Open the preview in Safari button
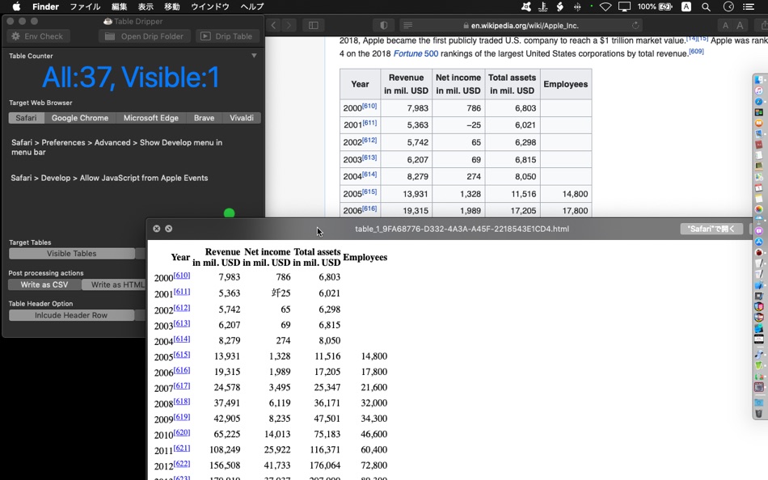This screenshot has width=768, height=480. pyautogui.click(x=711, y=229)
